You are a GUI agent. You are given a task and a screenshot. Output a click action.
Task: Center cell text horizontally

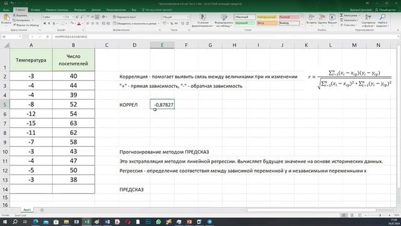92,23
